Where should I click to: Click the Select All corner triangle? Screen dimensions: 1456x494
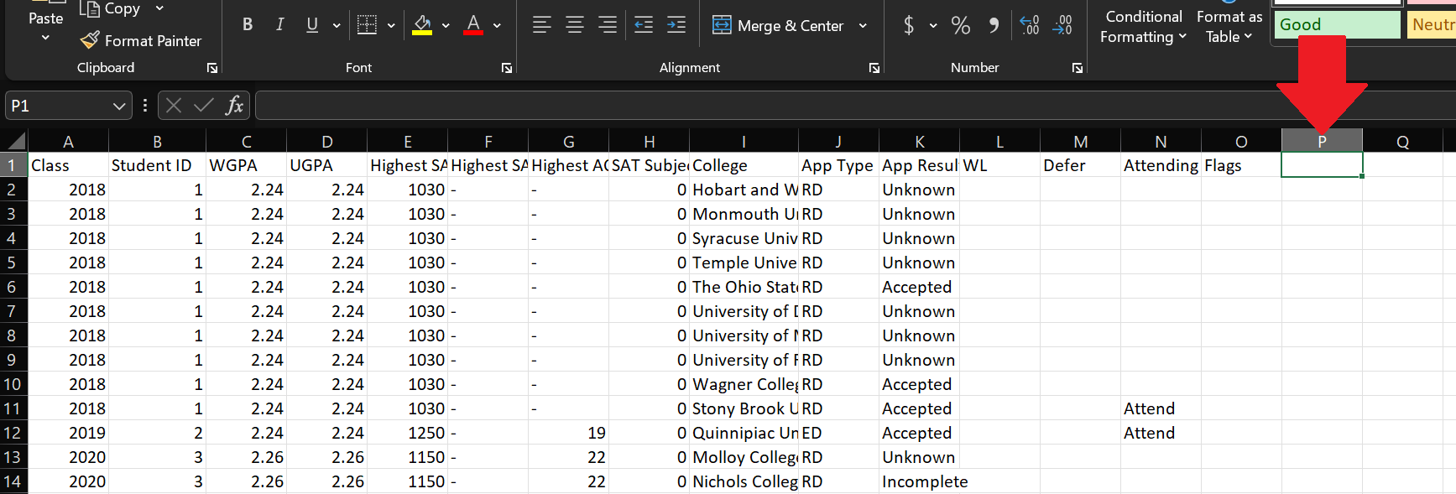16,141
